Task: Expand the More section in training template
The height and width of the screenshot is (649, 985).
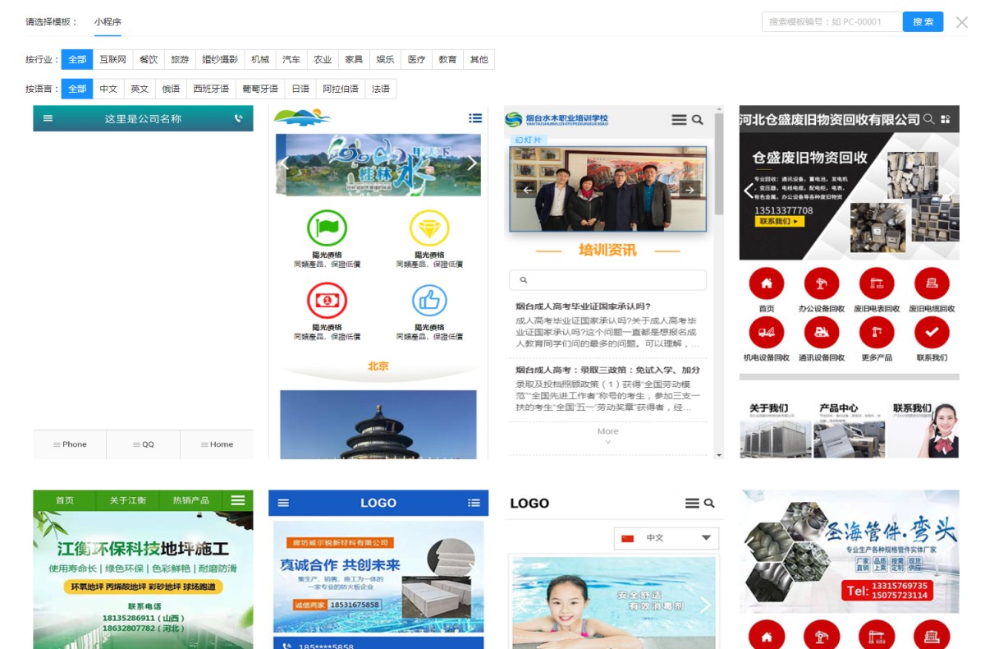Action: click(x=607, y=435)
